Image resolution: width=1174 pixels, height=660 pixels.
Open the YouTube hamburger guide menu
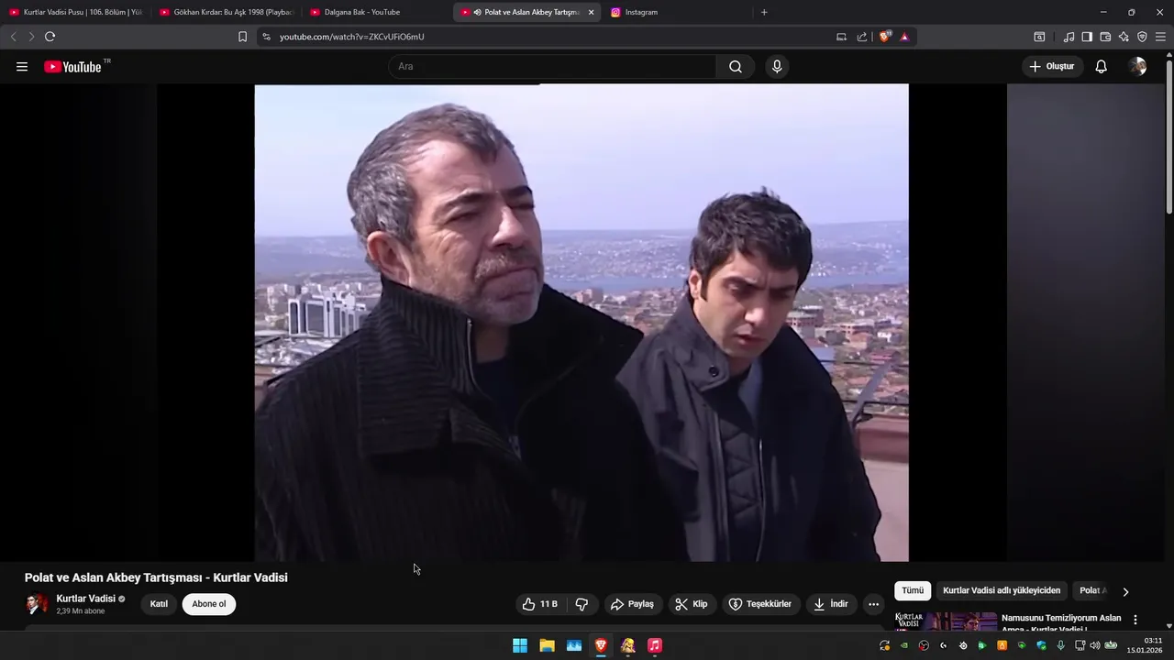(x=22, y=66)
